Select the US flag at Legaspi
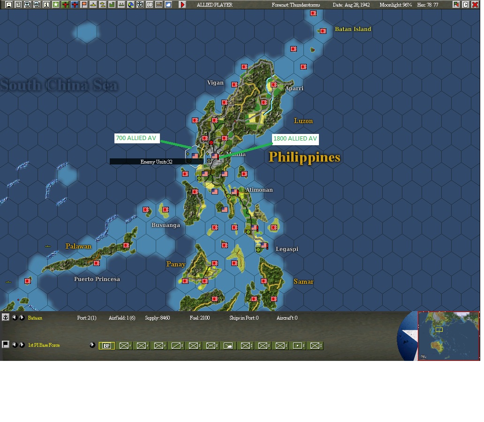 point(264,246)
